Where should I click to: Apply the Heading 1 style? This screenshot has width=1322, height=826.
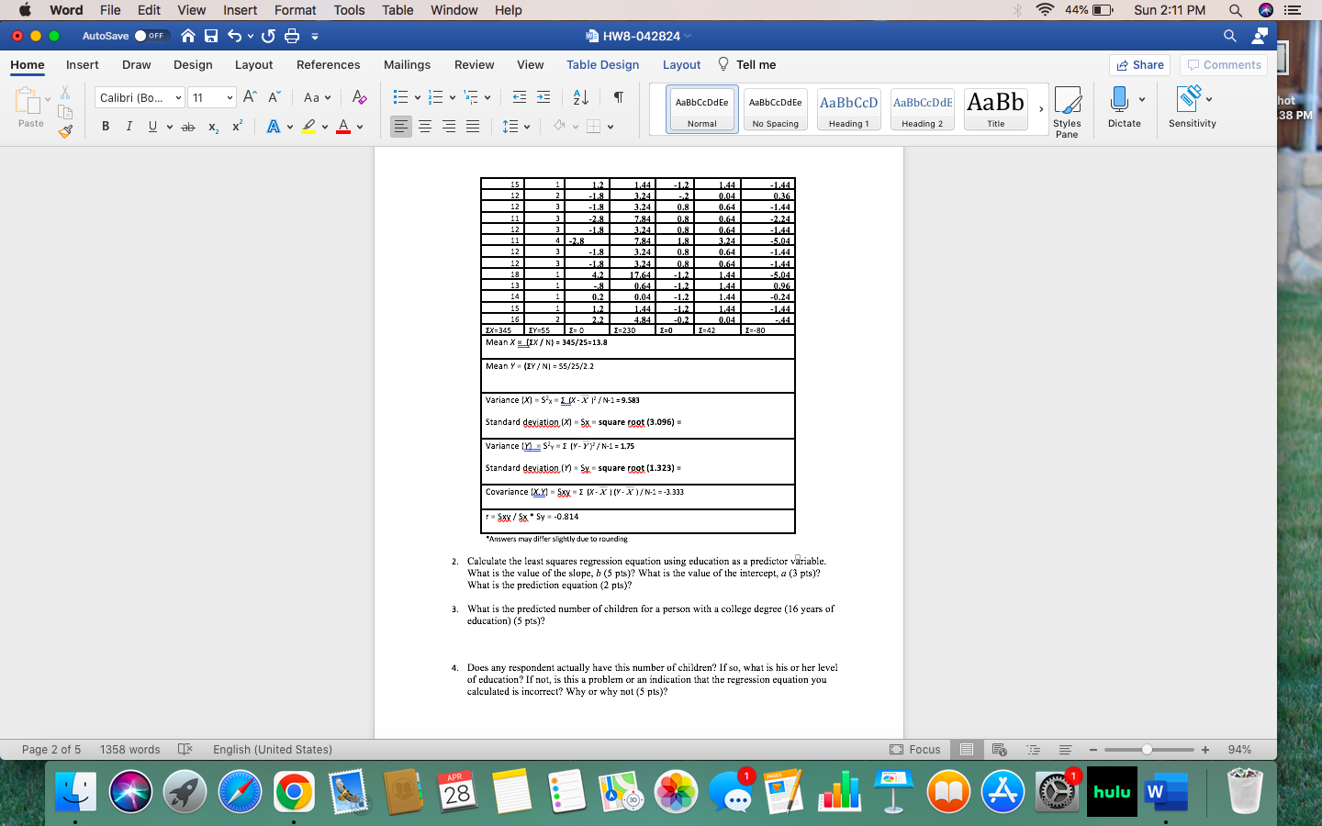click(x=848, y=109)
